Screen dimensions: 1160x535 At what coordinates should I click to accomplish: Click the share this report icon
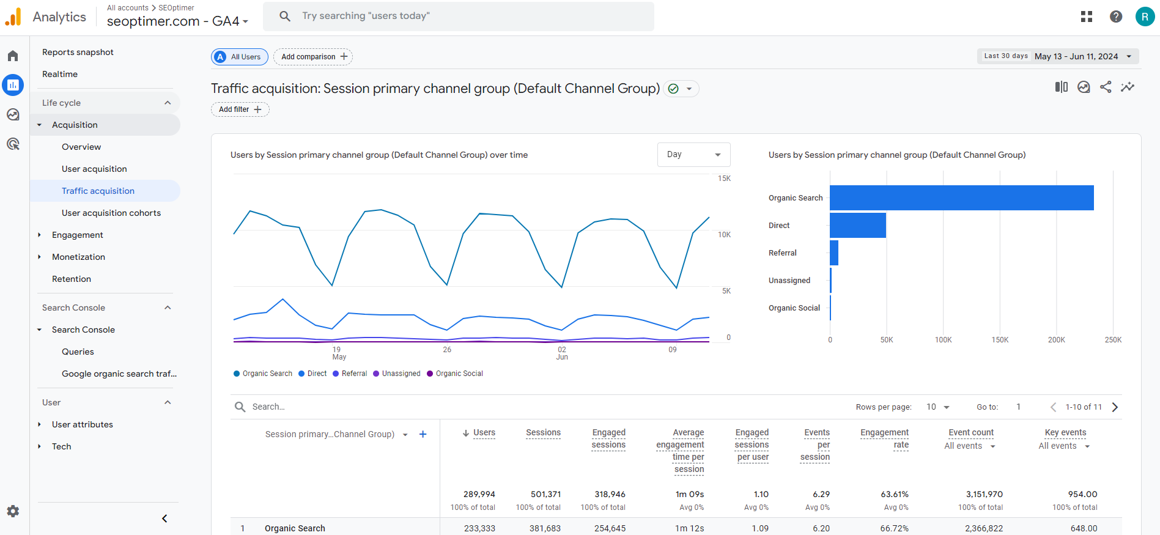[x=1106, y=87]
